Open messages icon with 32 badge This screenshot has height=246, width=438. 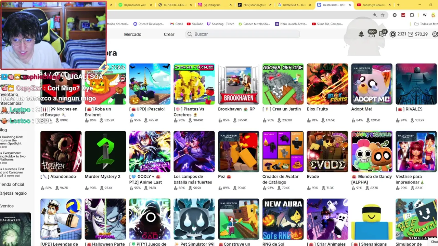(383, 34)
